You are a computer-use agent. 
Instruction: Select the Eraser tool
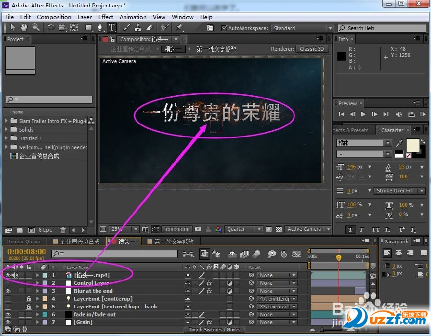[x=149, y=27]
